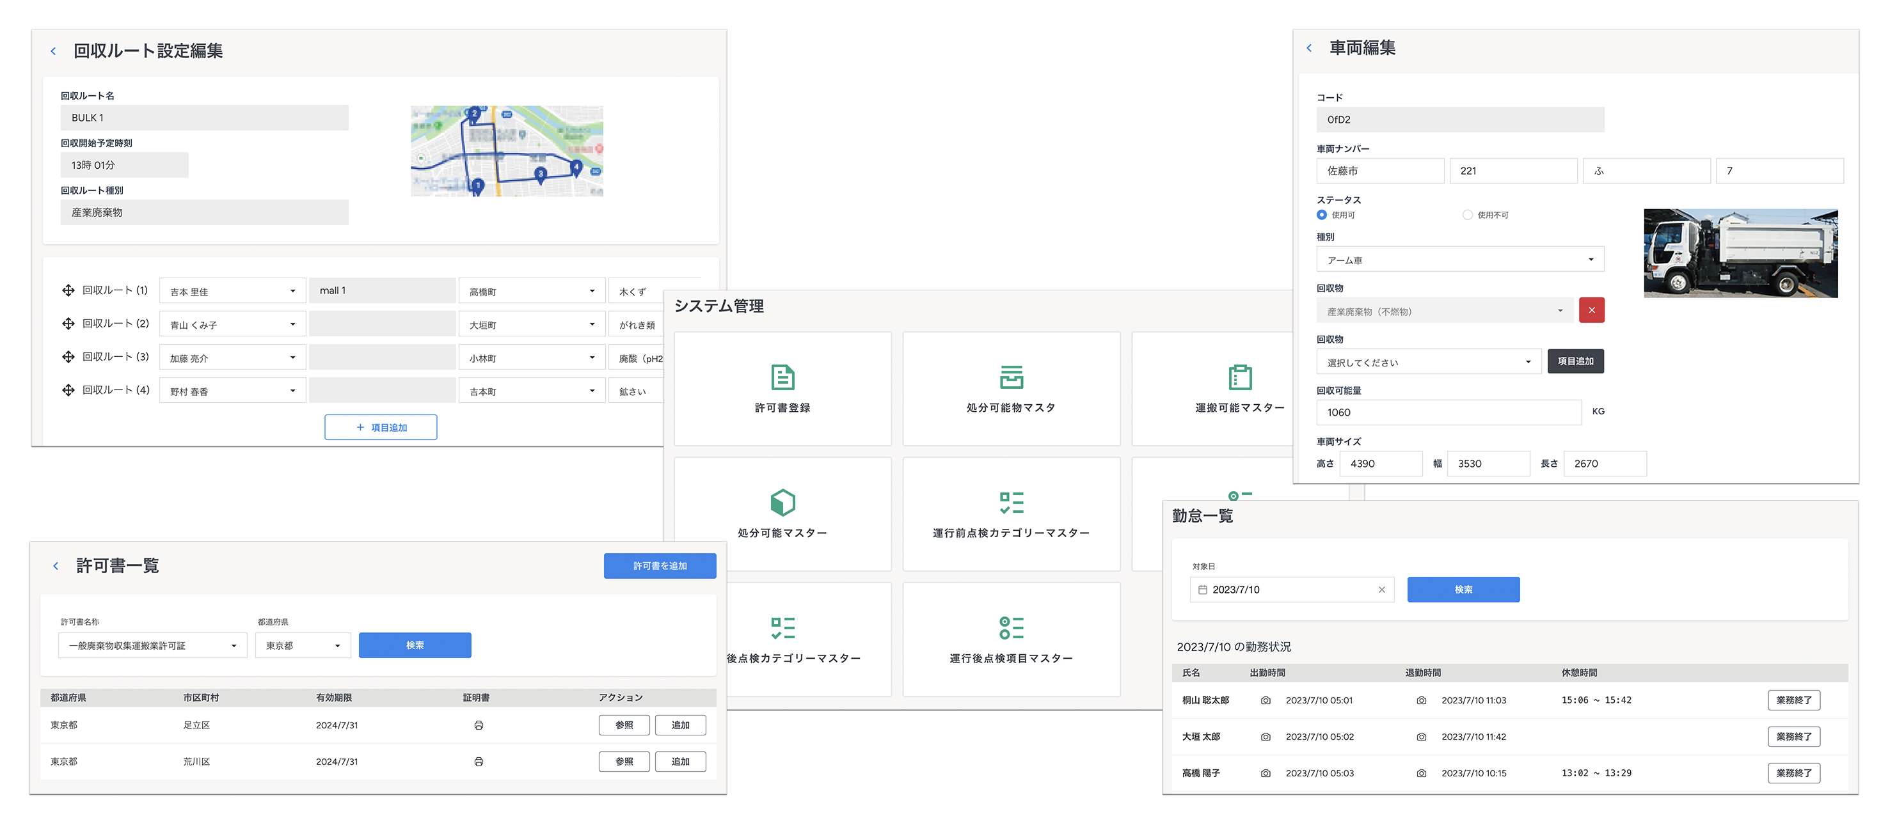The image size is (1897, 832).
Task: Open 運行前点検カテゴリーマスター menu tile
Action: coord(1010,513)
